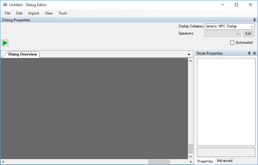This screenshot has width=258, height=165.
Task: Close the Node Properties panel
Action: click(x=254, y=53)
